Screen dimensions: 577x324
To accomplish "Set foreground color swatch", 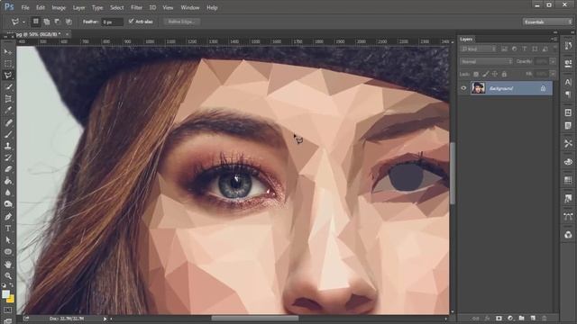I will pos(5,294).
